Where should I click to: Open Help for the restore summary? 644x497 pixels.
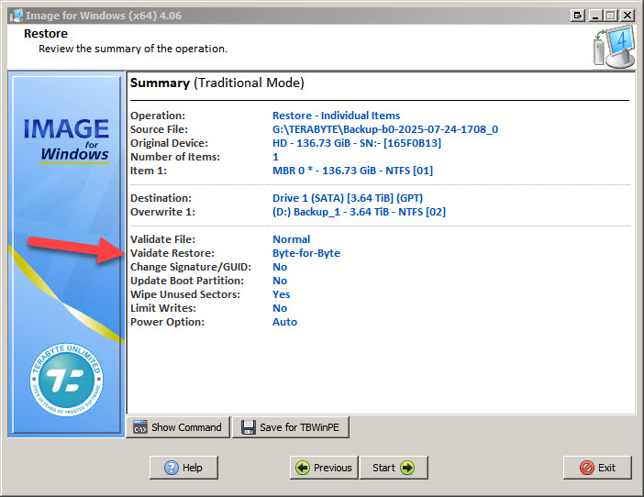(x=183, y=468)
